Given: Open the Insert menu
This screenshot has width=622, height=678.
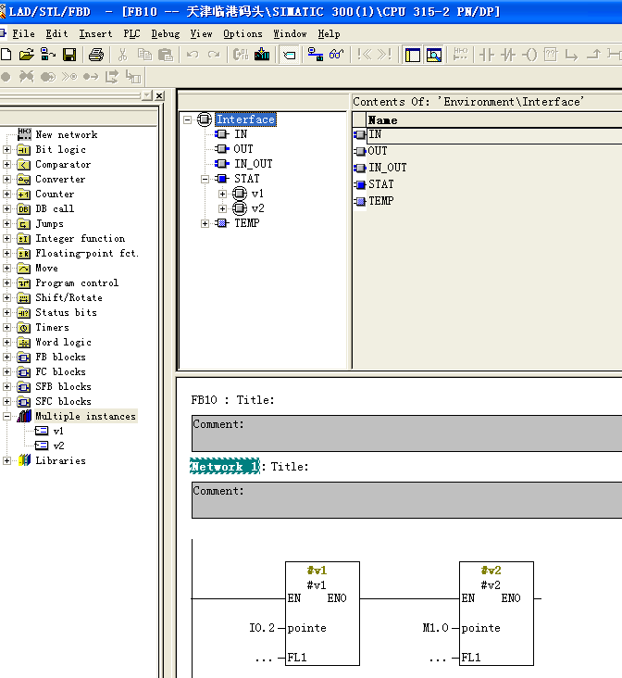Looking at the screenshot, I should pos(95,33).
